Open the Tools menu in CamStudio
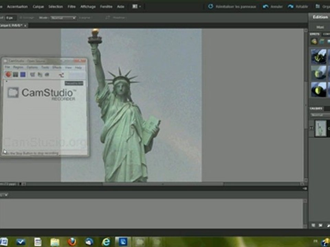The width and height of the screenshot is (330, 247). (45, 68)
